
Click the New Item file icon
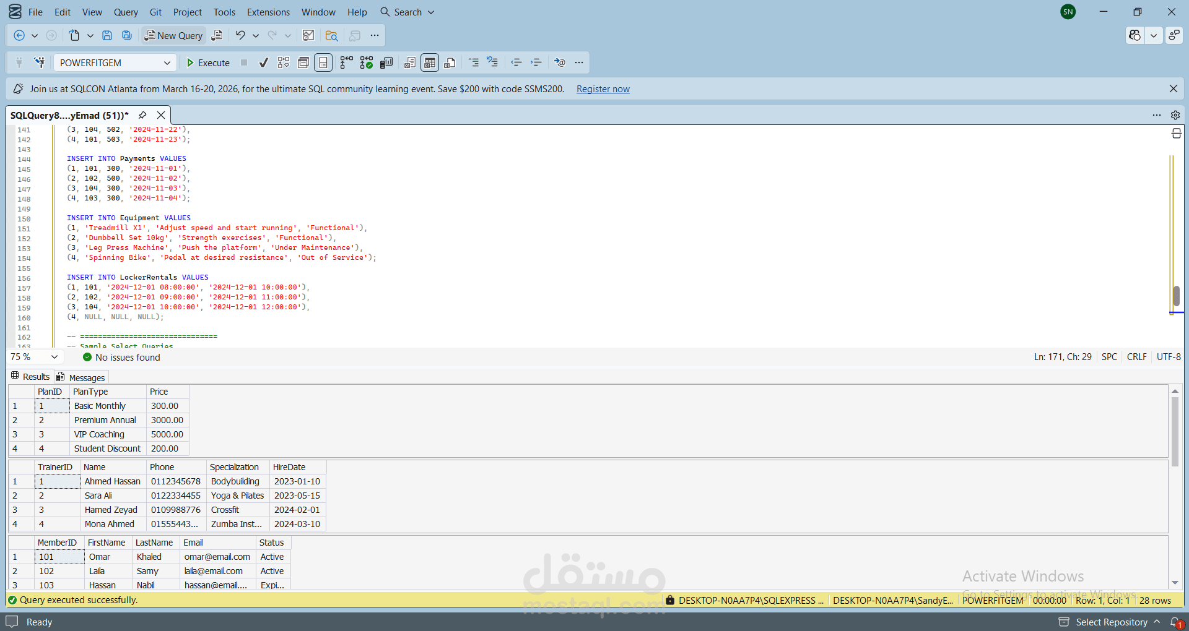coord(74,35)
